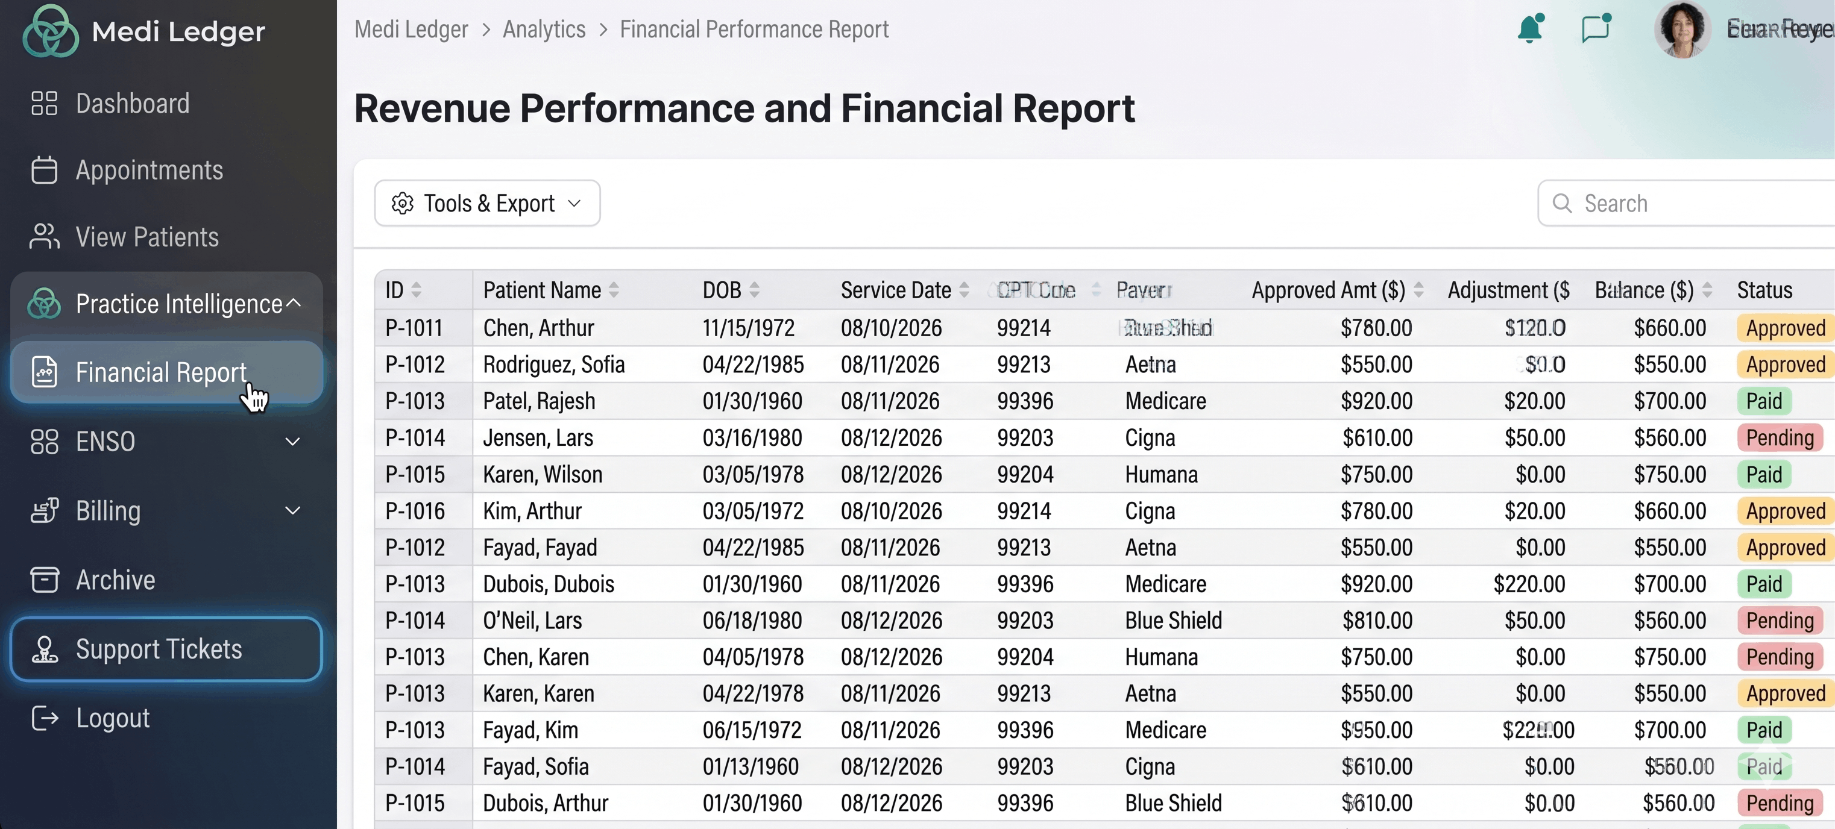The image size is (1835, 829).
Task: Click the Medi Ledger logo icon
Action: click(50, 31)
